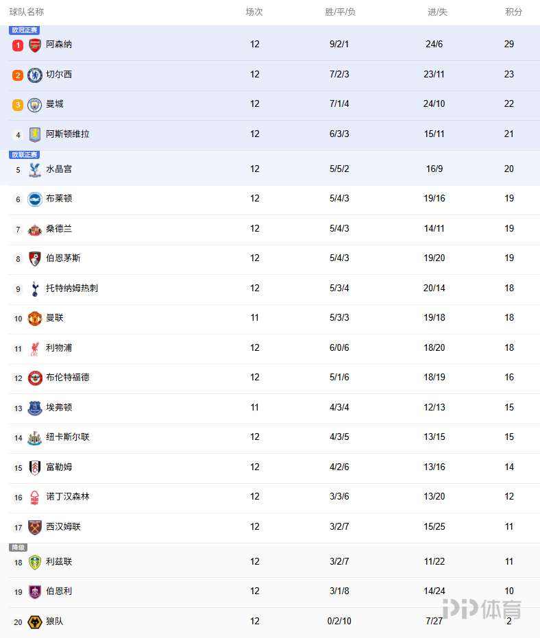This screenshot has height=638, width=540.
Task: Click the Newcastle United crest icon
Action: [x=35, y=437]
